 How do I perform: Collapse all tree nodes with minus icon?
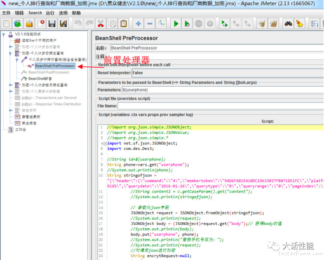click(x=150, y=24)
